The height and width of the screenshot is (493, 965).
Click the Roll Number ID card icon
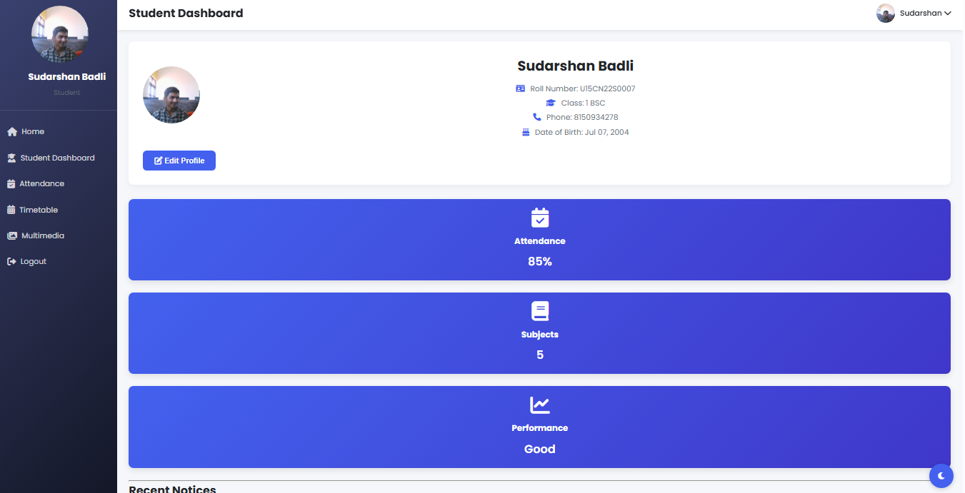pyautogui.click(x=519, y=88)
